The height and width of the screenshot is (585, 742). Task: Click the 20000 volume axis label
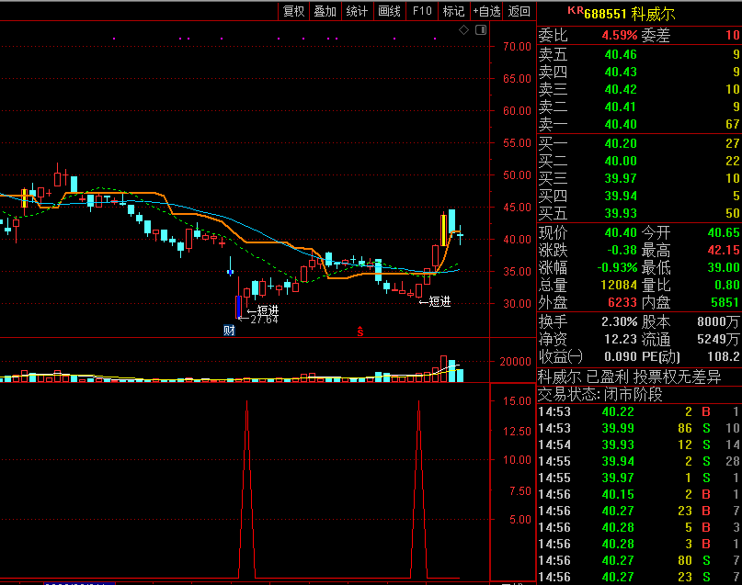[x=516, y=362]
